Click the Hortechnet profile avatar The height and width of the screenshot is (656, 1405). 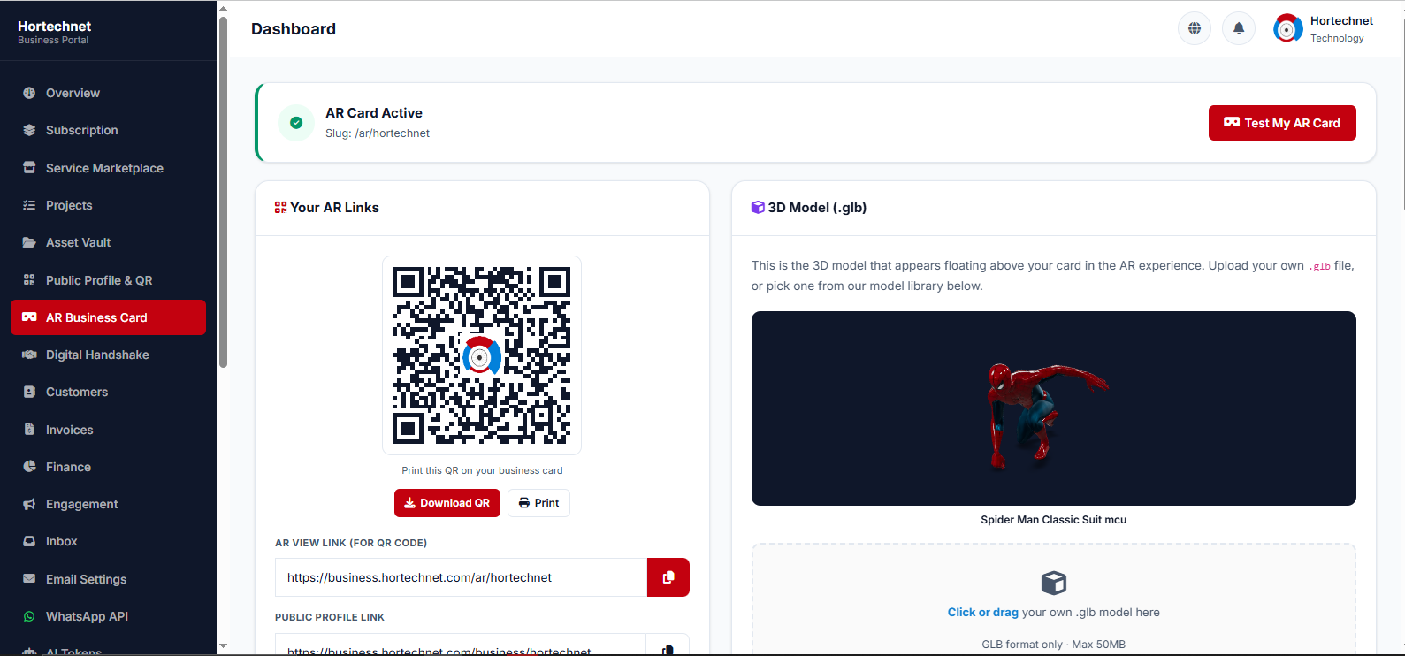coord(1287,28)
